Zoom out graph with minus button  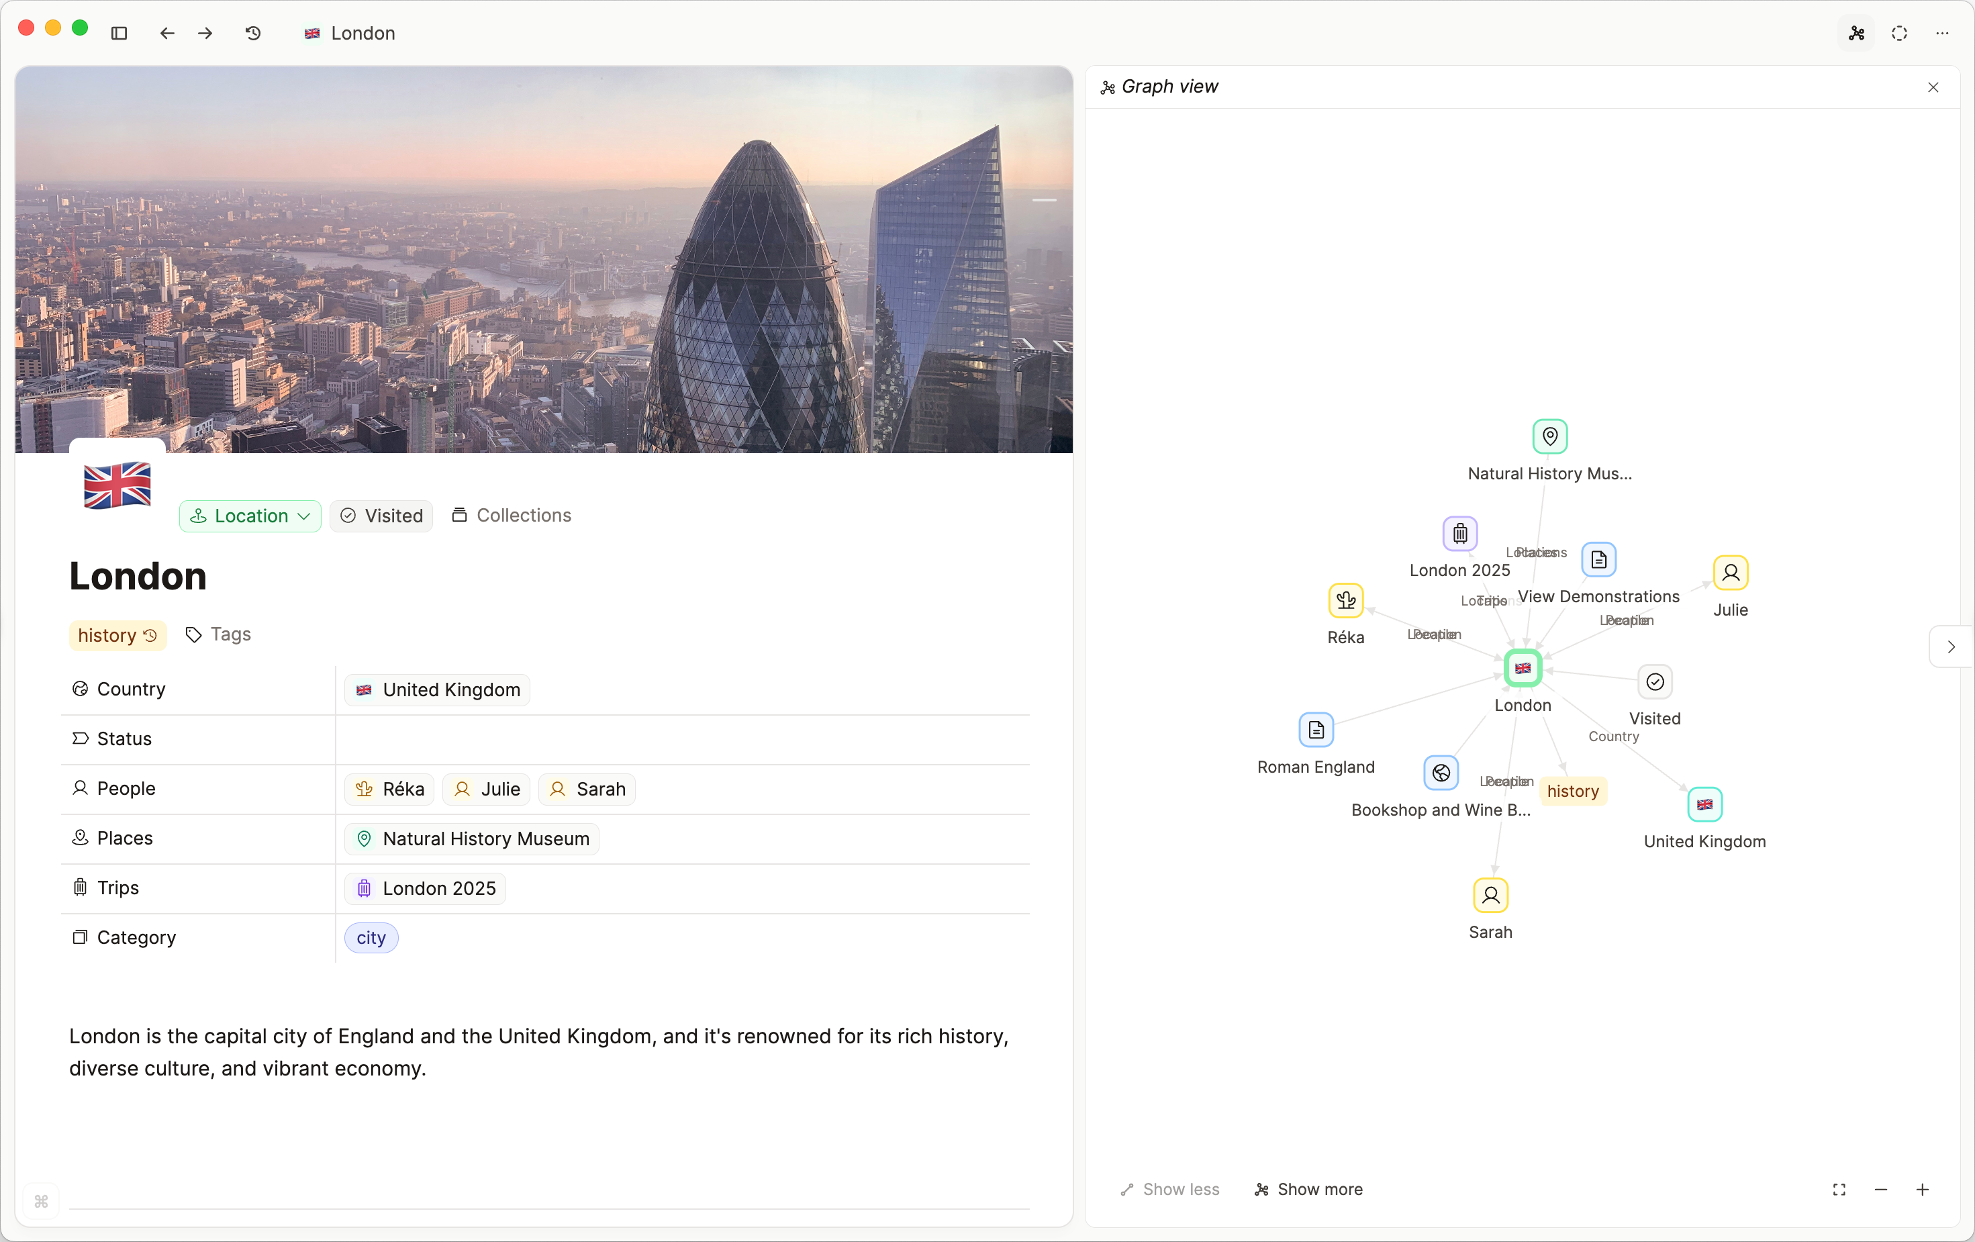(x=1880, y=1190)
